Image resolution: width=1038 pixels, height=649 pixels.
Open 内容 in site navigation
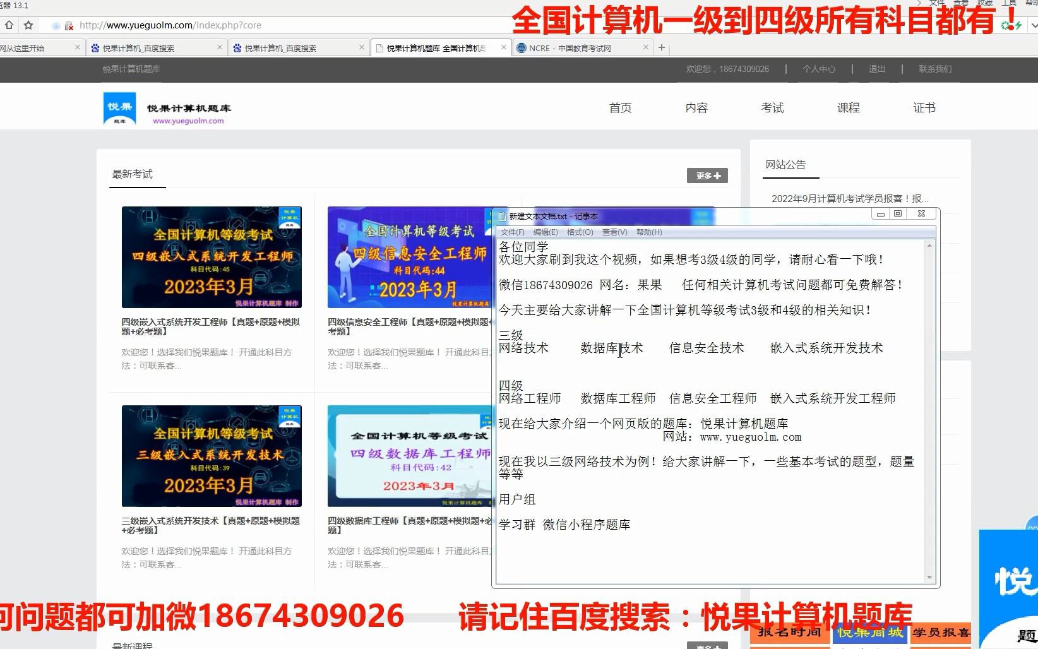(696, 108)
